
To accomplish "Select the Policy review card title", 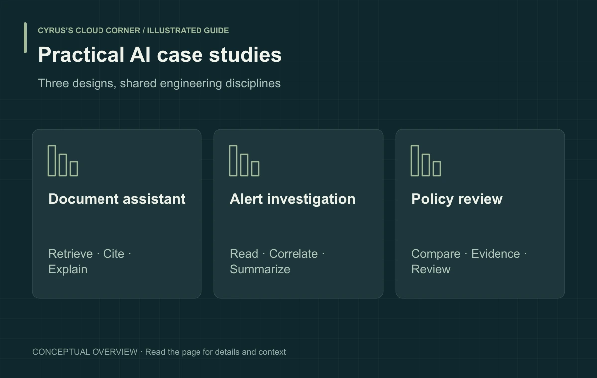I will click(457, 199).
